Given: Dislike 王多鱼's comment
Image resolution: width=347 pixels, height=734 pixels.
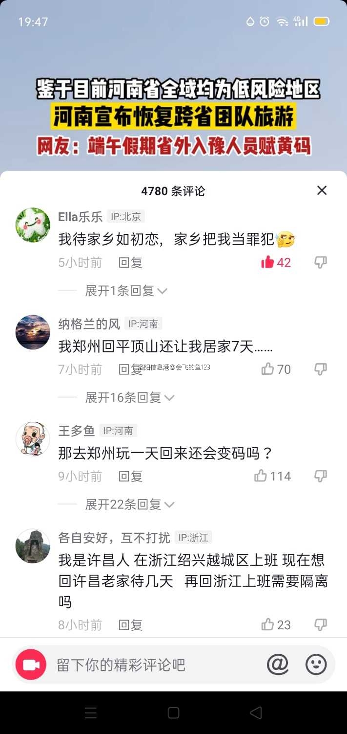Looking at the screenshot, I should pos(321,476).
